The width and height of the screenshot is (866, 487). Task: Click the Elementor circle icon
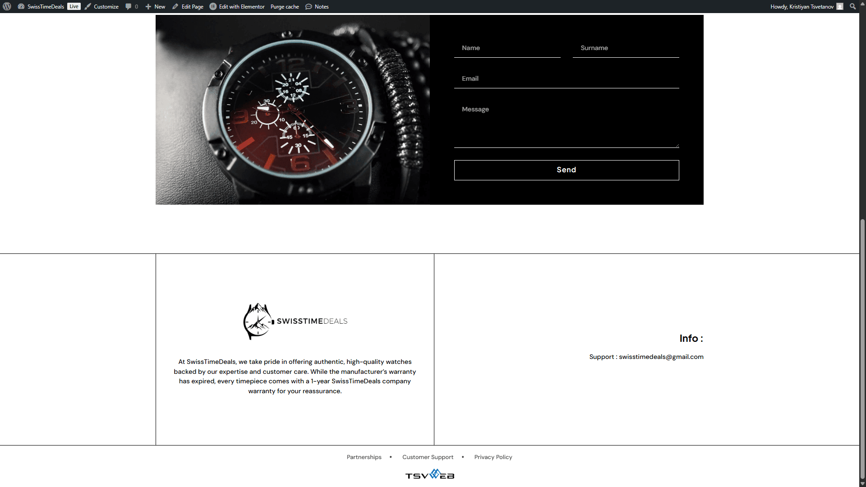click(213, 6)
